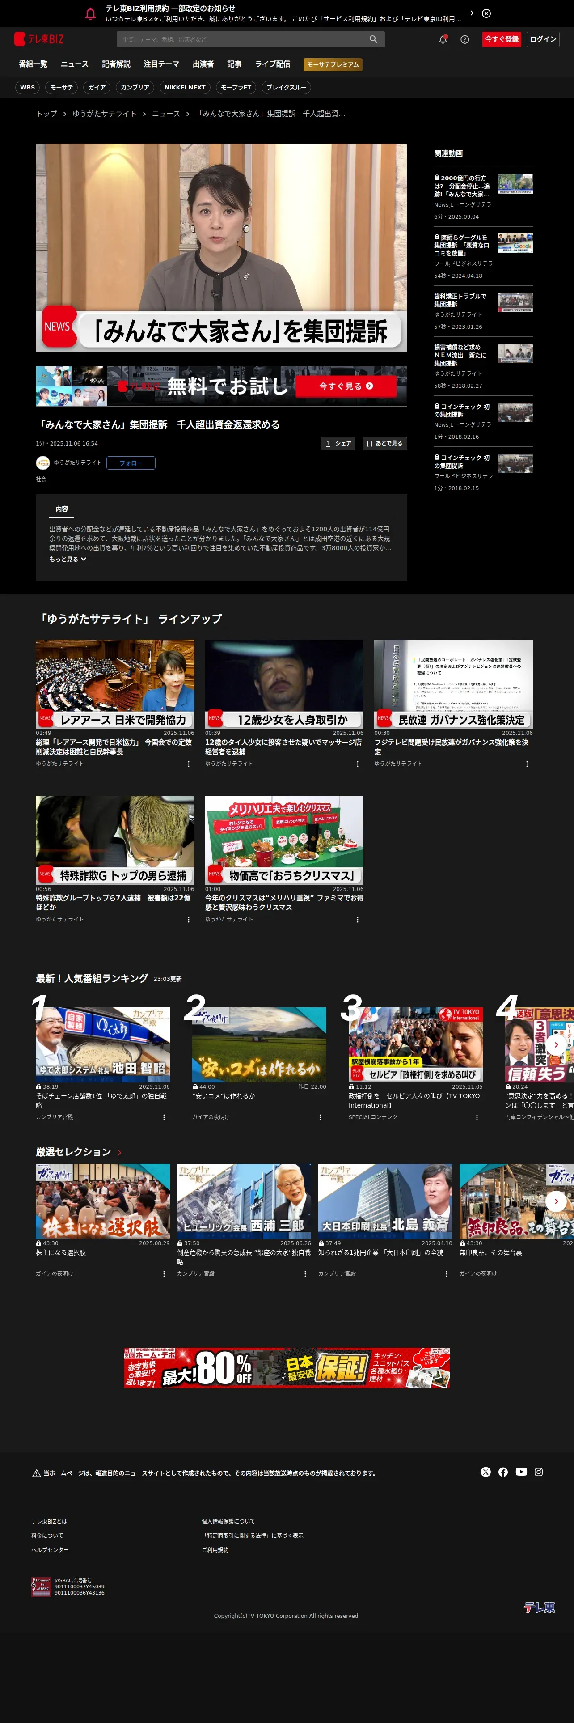
Task: Open the 番組一覧 menu
Action: 33,64
